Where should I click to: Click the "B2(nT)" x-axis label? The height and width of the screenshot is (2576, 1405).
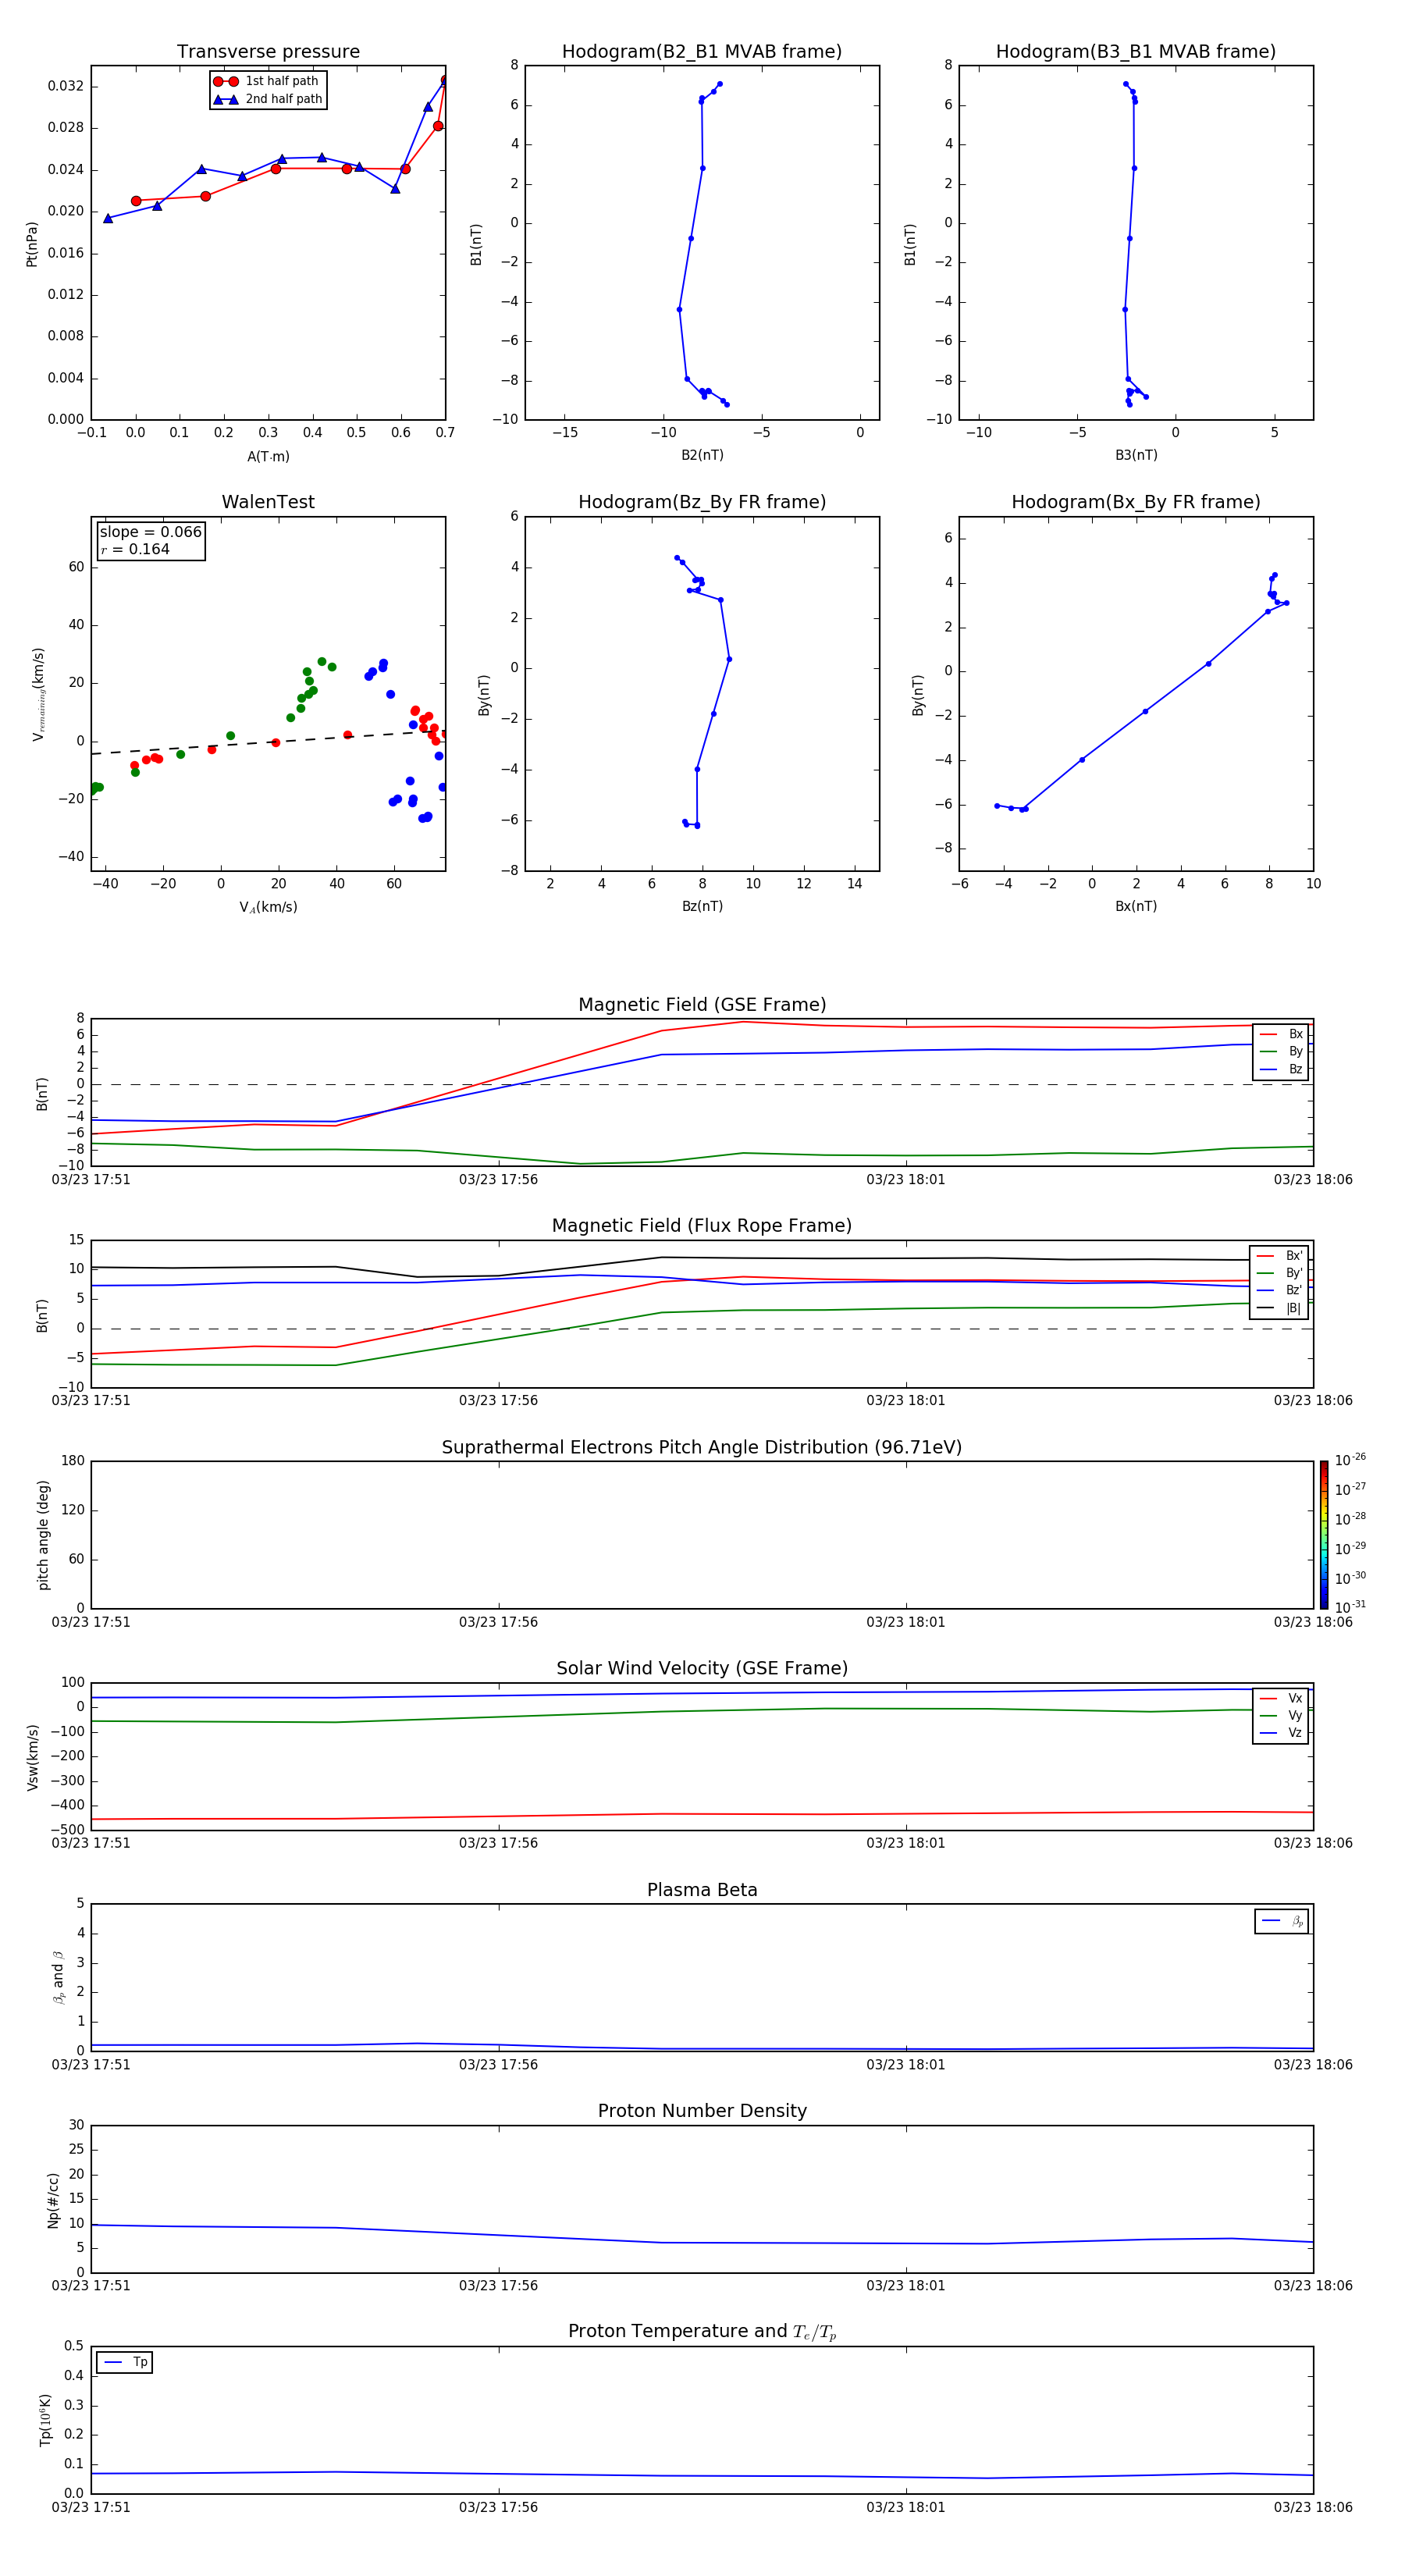pyautogui.click(x=702, y=456)
